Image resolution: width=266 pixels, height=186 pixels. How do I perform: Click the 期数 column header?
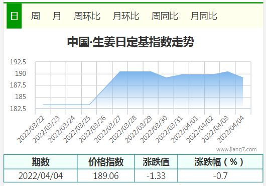coord(41,162)
